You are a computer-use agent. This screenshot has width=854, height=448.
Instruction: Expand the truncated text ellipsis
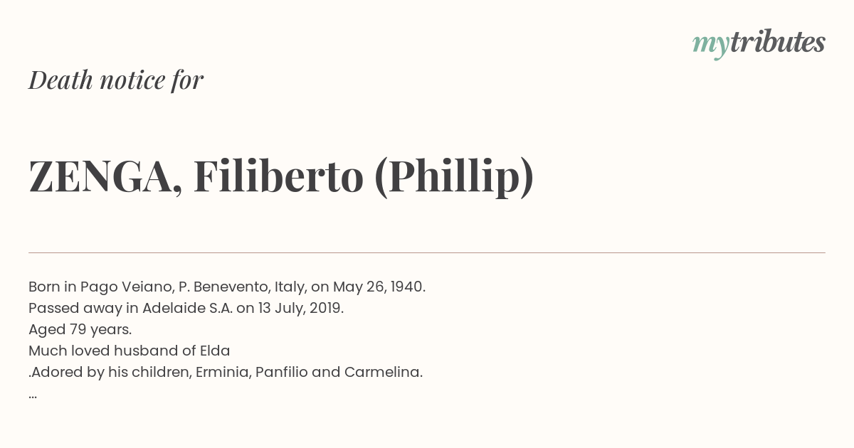tap(33, 395)
